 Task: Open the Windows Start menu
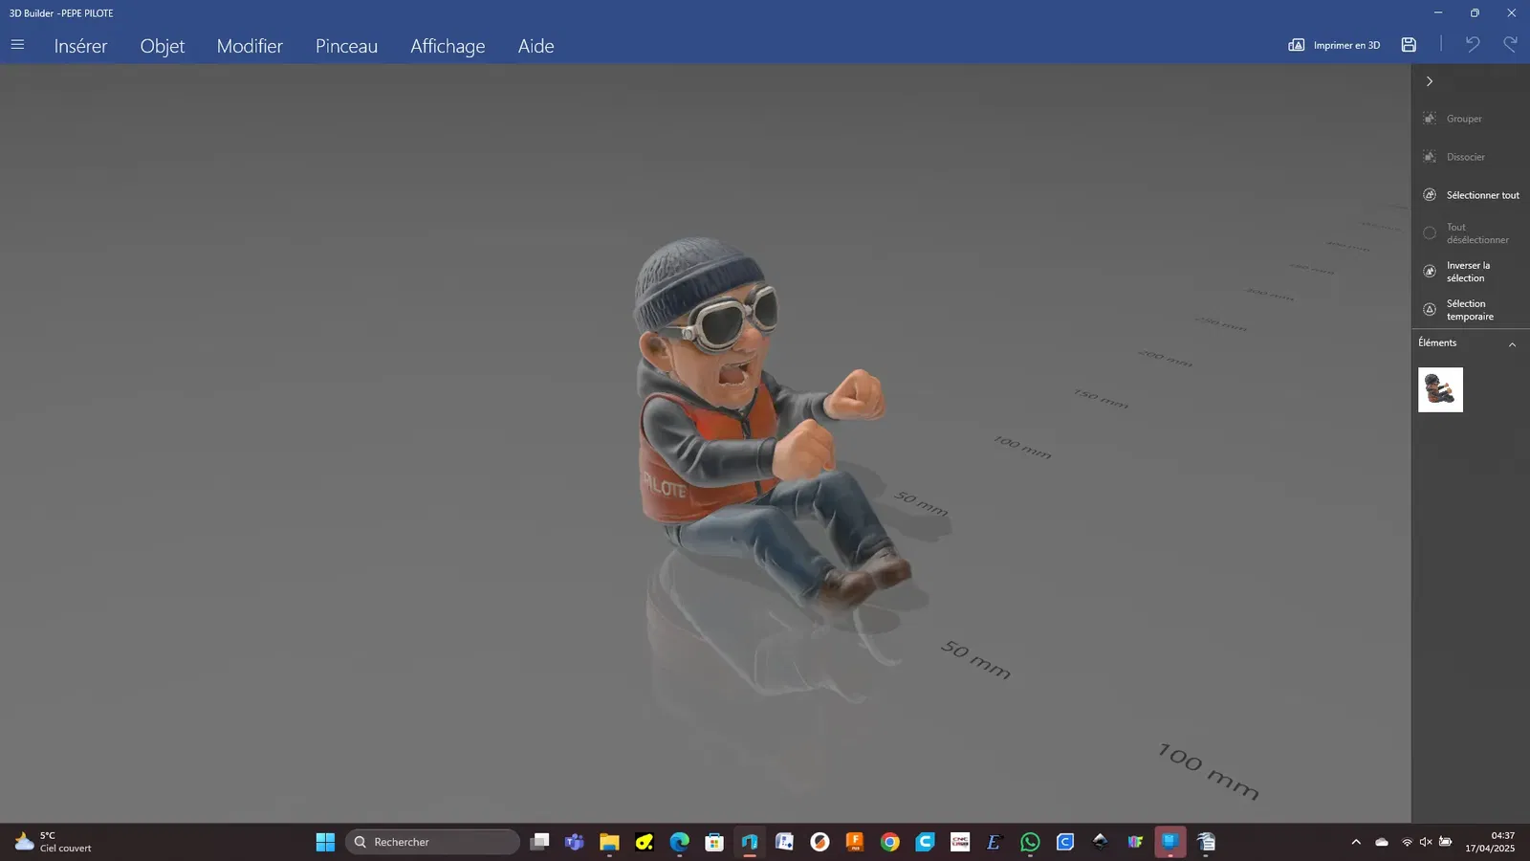click(325, 842)
